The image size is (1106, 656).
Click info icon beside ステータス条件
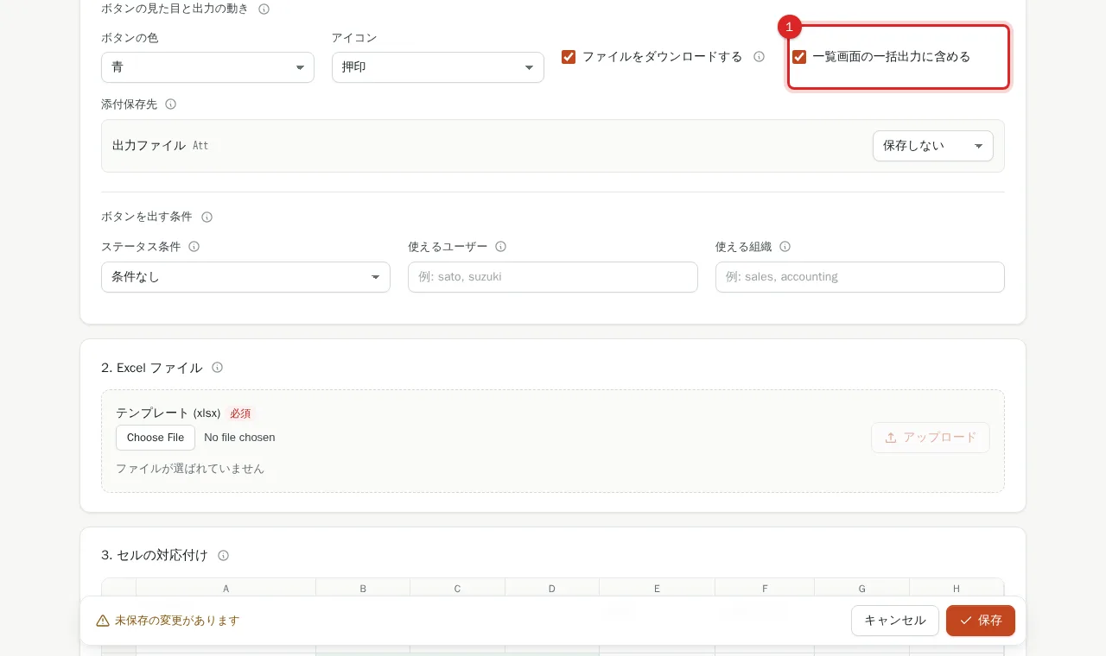coord(194,247)
